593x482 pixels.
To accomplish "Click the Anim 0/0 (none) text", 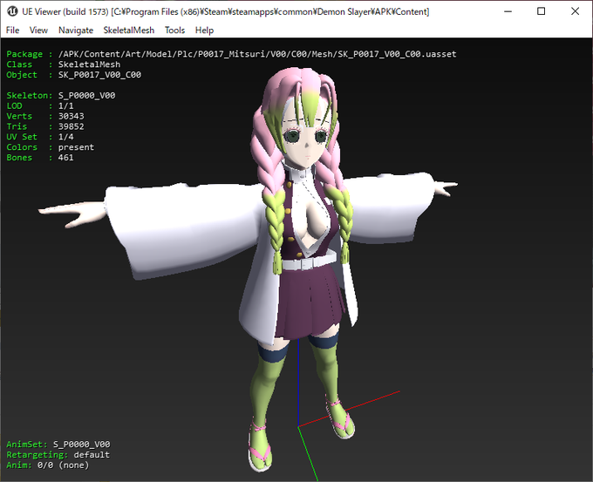I will (48, 465).
